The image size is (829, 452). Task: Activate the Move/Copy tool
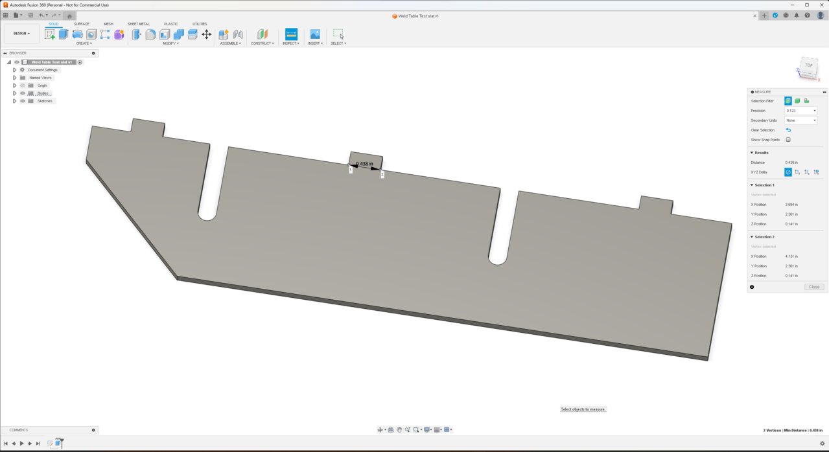tap(206, 34)
